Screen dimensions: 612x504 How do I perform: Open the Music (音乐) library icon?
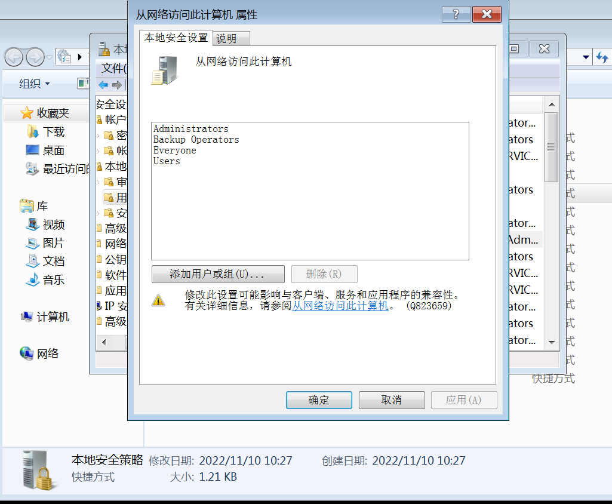(x=33, y=279)
